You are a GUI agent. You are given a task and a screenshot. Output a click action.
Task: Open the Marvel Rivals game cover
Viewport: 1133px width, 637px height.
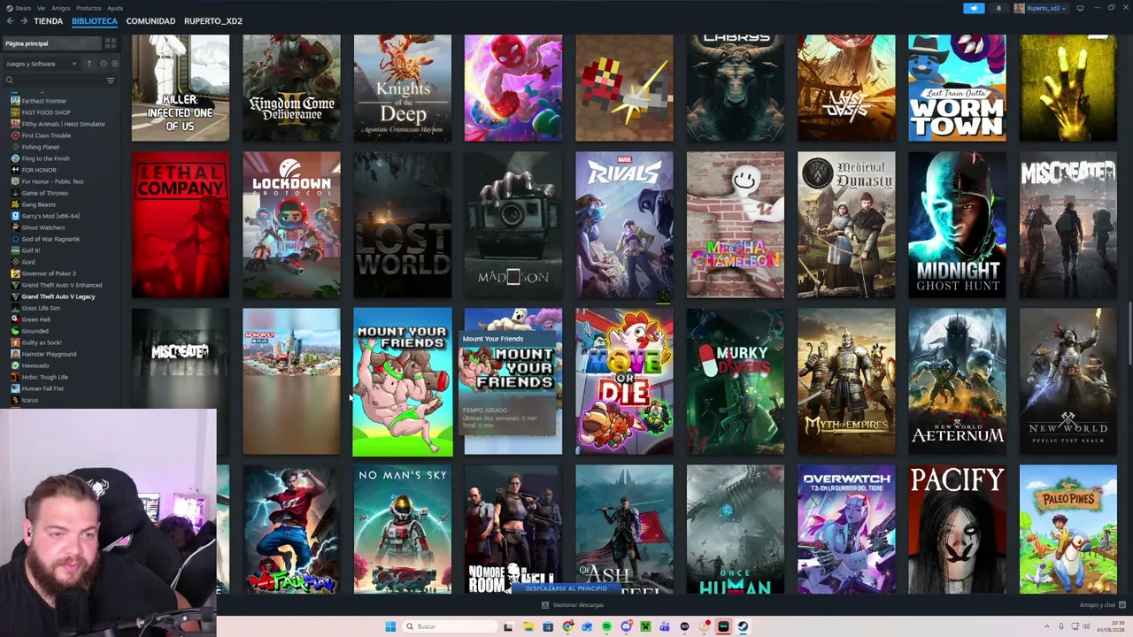coord(624,225)
